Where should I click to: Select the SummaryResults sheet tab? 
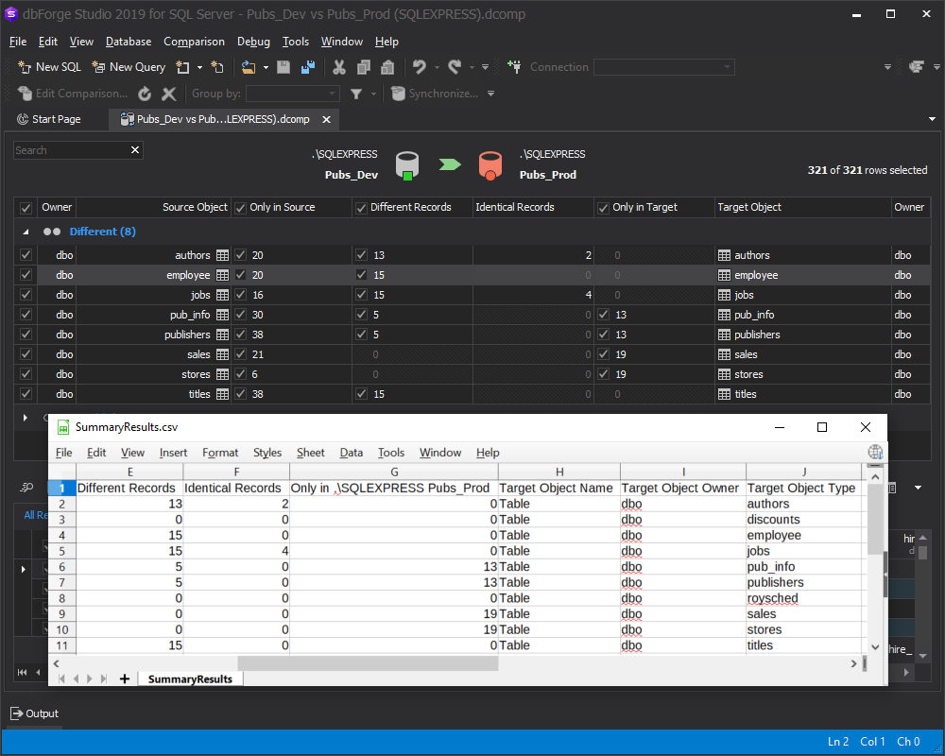[x=190, y=679]
